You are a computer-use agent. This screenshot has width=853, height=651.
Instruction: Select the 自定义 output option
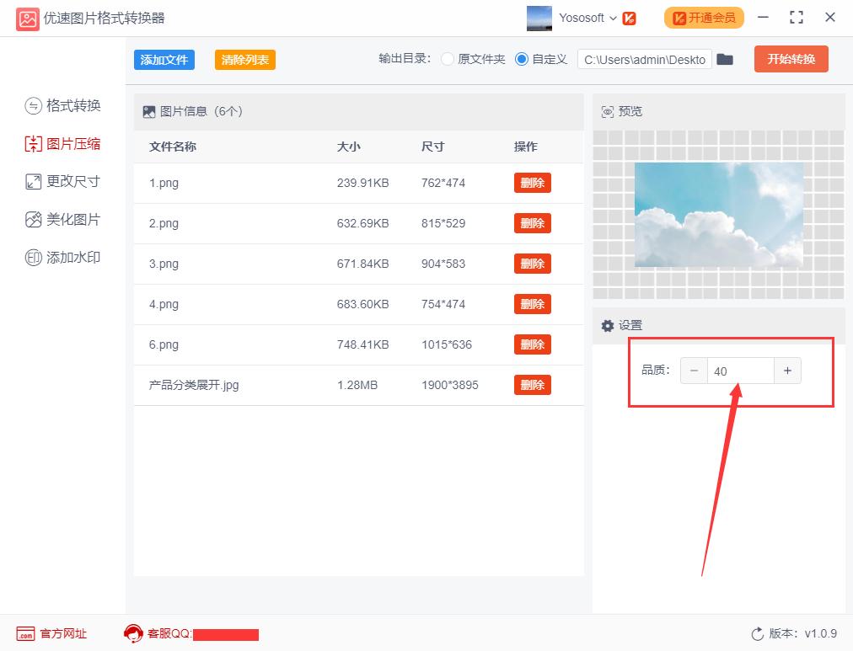[x=520, y=60]
